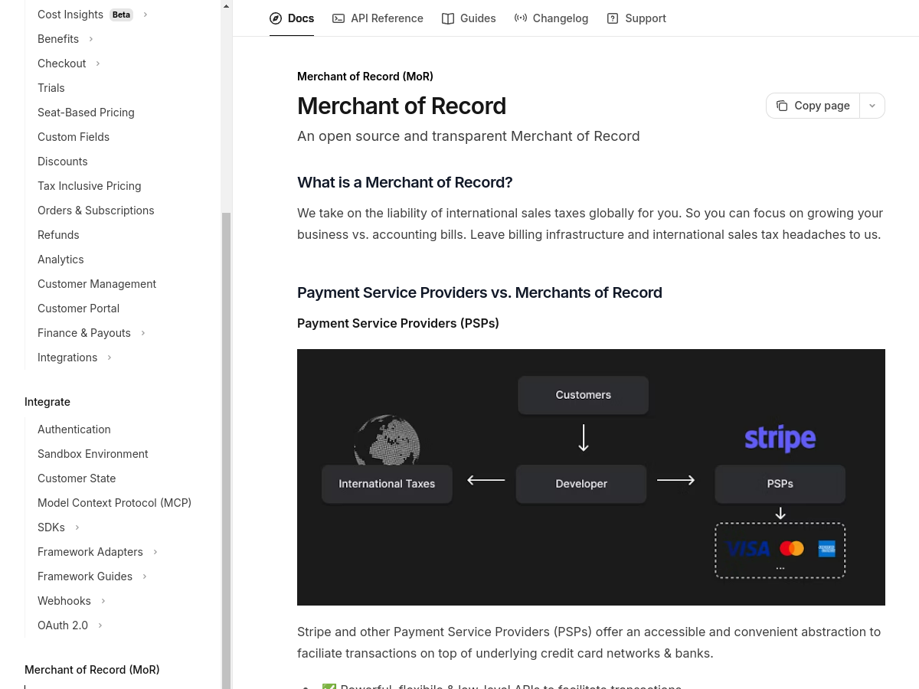The width and height of the screenshot is (919, 689).
Task: Open the Model Context Protocol (MCP) page
Action: point(114,503)
